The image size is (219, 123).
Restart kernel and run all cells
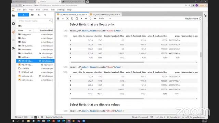coord(95,18)
